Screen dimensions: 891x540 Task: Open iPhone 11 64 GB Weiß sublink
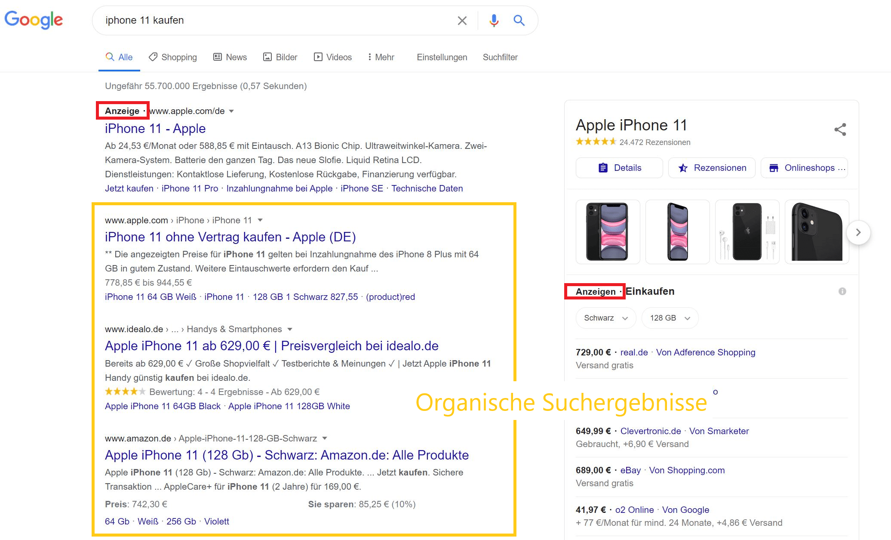(x=151, y=297)
